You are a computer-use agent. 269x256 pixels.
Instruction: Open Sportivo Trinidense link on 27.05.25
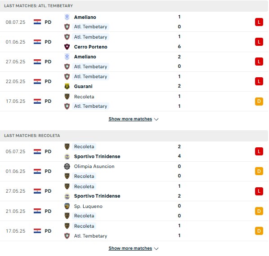point(97,196)
